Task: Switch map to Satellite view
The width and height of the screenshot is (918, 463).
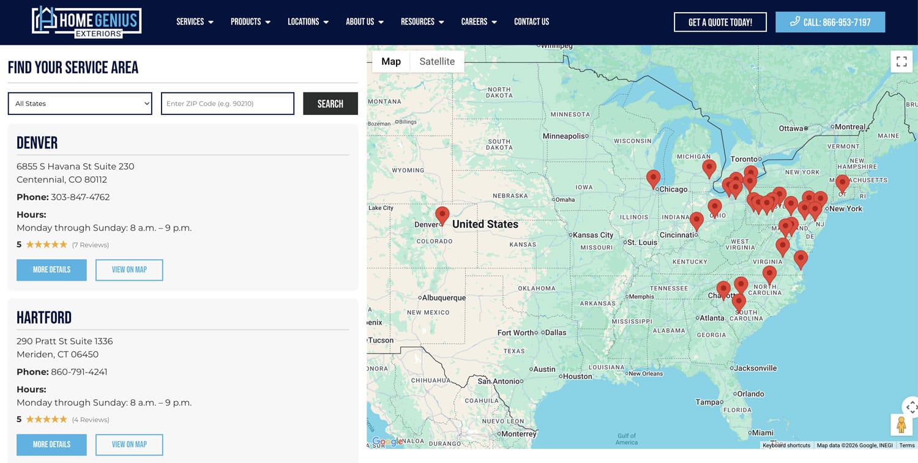Action: click(437, 61)
